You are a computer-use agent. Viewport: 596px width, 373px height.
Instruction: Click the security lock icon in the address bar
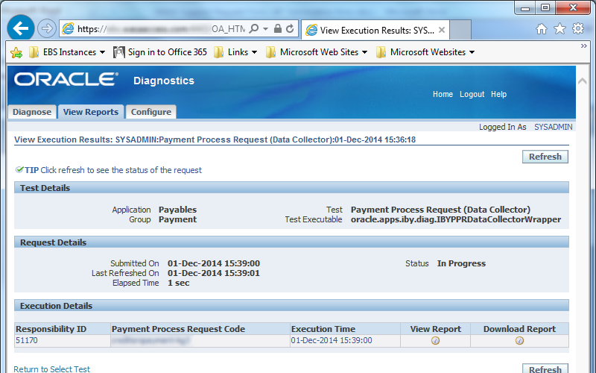tap(278, 28)
